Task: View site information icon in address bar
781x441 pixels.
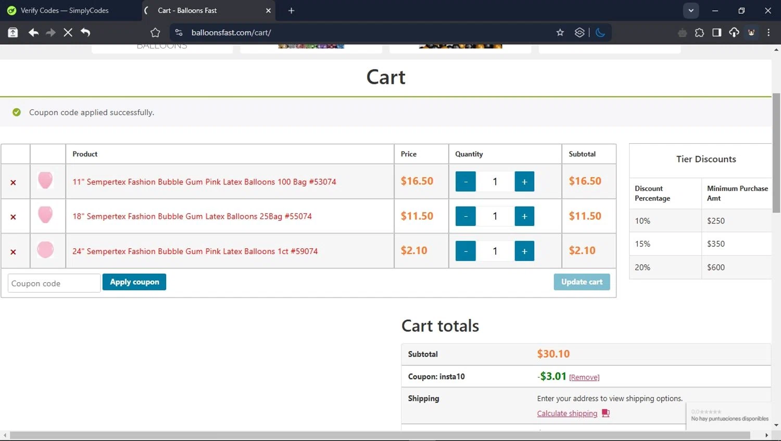Action: click(179, 32)
